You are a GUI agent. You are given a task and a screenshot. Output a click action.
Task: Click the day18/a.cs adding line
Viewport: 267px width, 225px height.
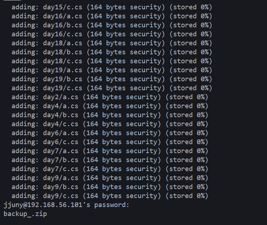[x=112, y=43]
